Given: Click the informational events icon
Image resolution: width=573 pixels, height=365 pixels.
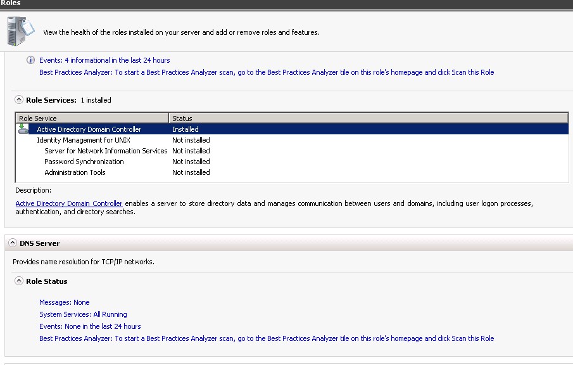Looking at the screenshot, I should (x=30, y=60).
